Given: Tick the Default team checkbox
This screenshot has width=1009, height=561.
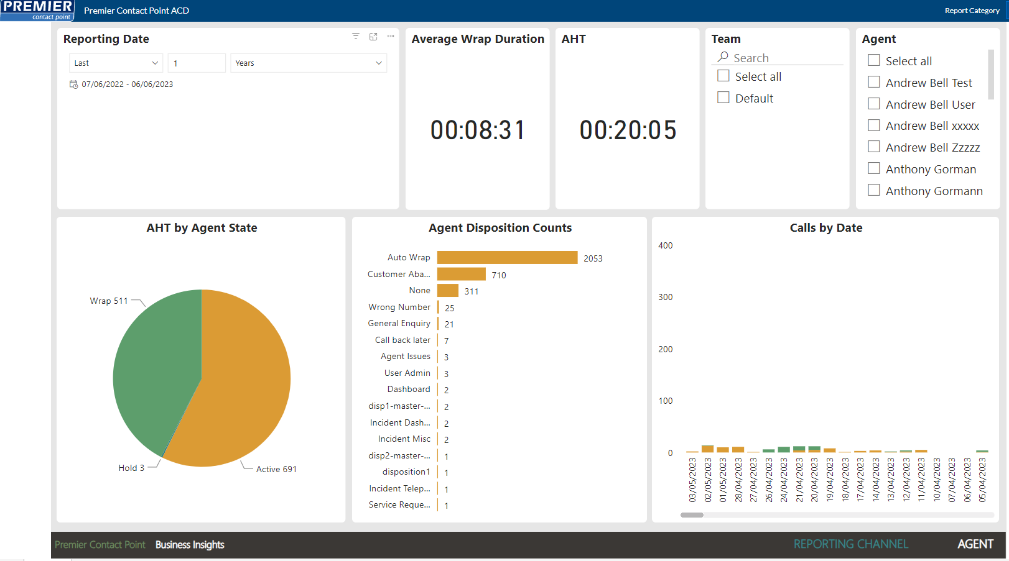Looking at the screenshot, I should (x=723, y=98).
